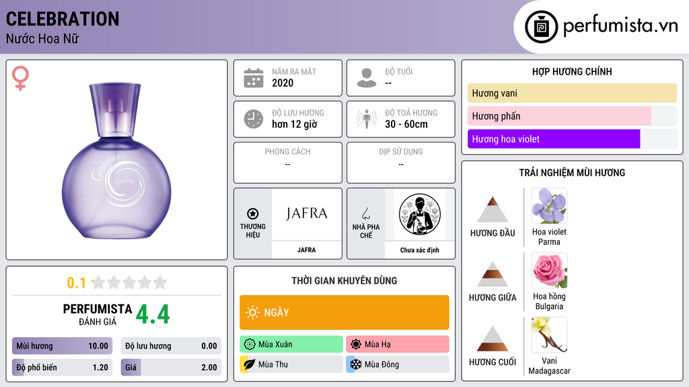This screenshot has height=387, width=689.
Task: Click the calendar icon beside Năm ra mắt
Action: point(254,78)
